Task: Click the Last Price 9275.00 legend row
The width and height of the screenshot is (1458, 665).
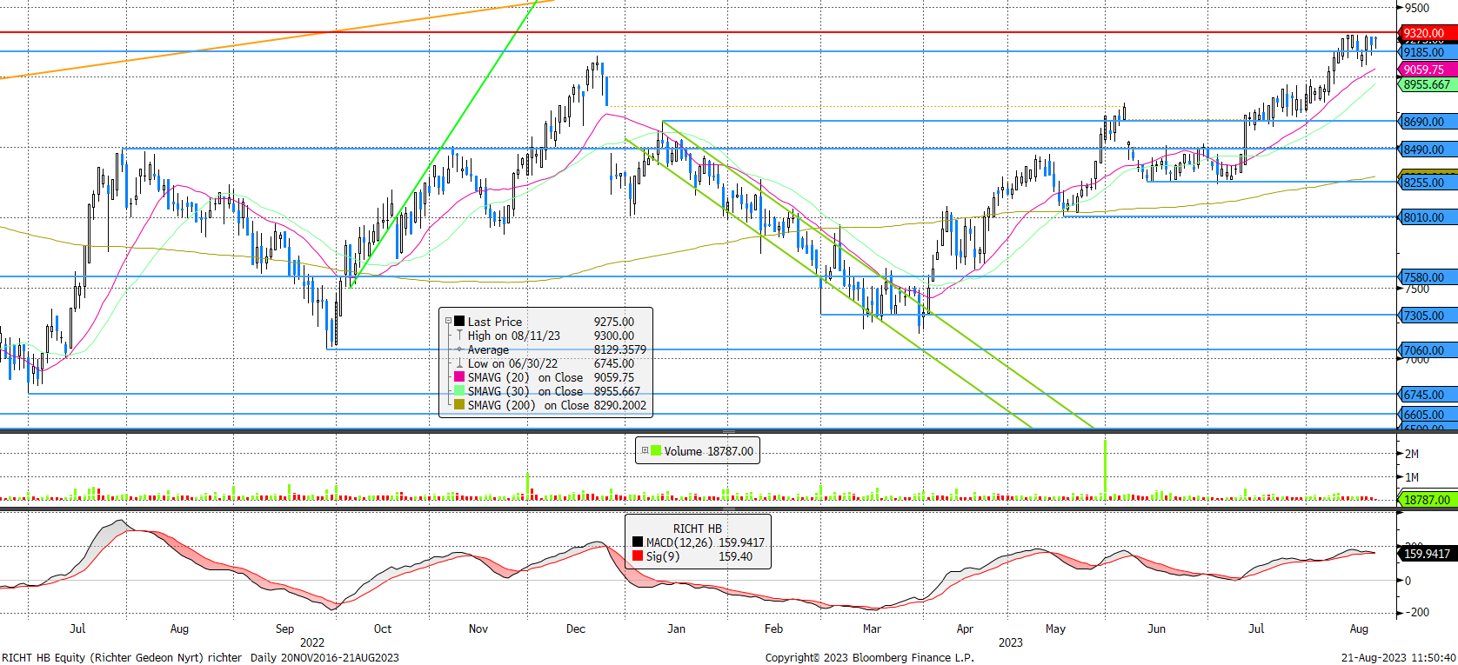Action: click(x=546, y=321)
